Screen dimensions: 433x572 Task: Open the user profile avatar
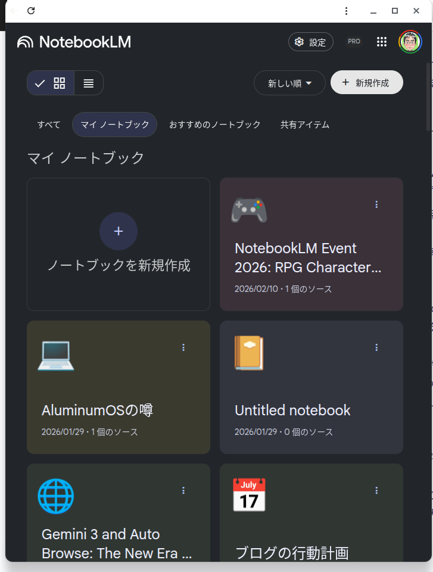[x=410, y=42]
